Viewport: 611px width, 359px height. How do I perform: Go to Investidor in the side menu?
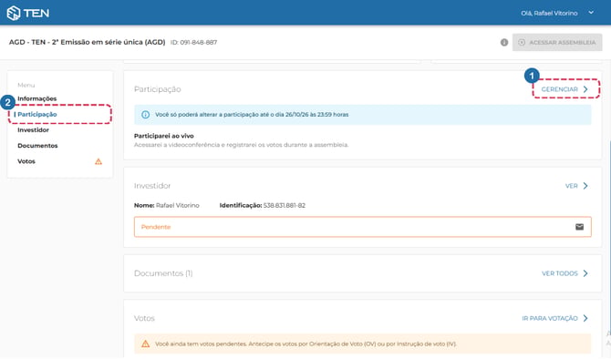33,129
